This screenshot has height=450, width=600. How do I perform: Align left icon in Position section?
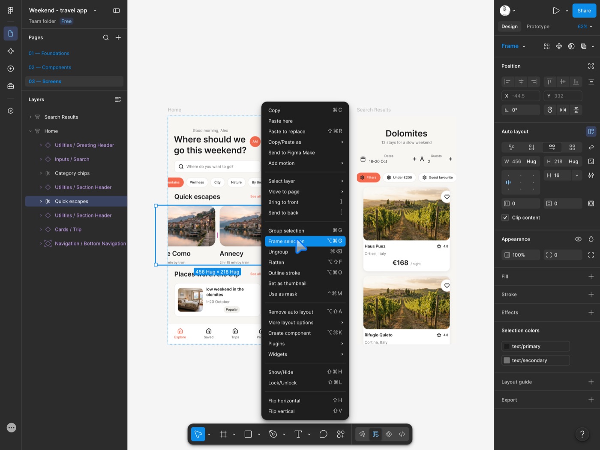(x=508, y=82)
